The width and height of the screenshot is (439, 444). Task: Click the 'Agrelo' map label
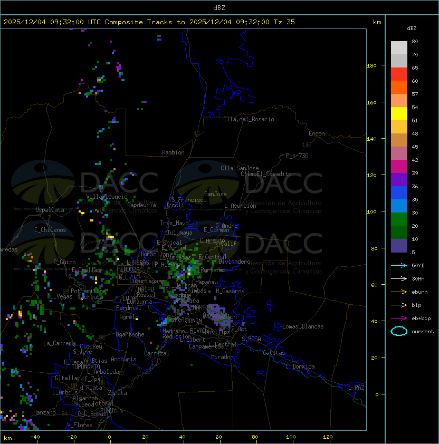pyautogui.click(x=129, y=317)
